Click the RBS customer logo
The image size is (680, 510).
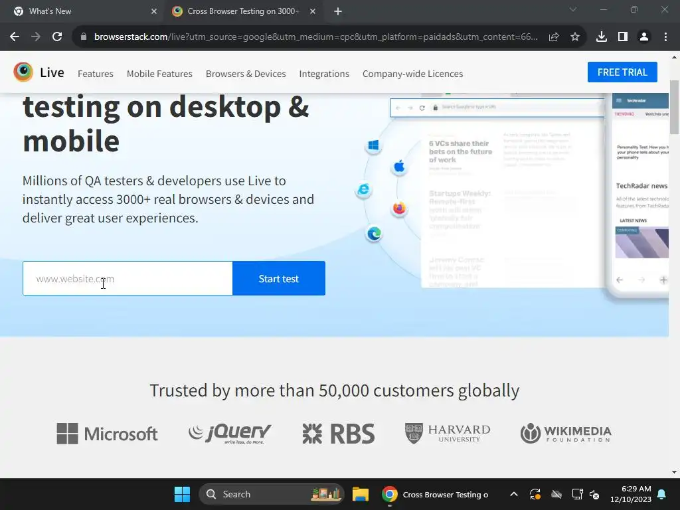tap(338, 434)
